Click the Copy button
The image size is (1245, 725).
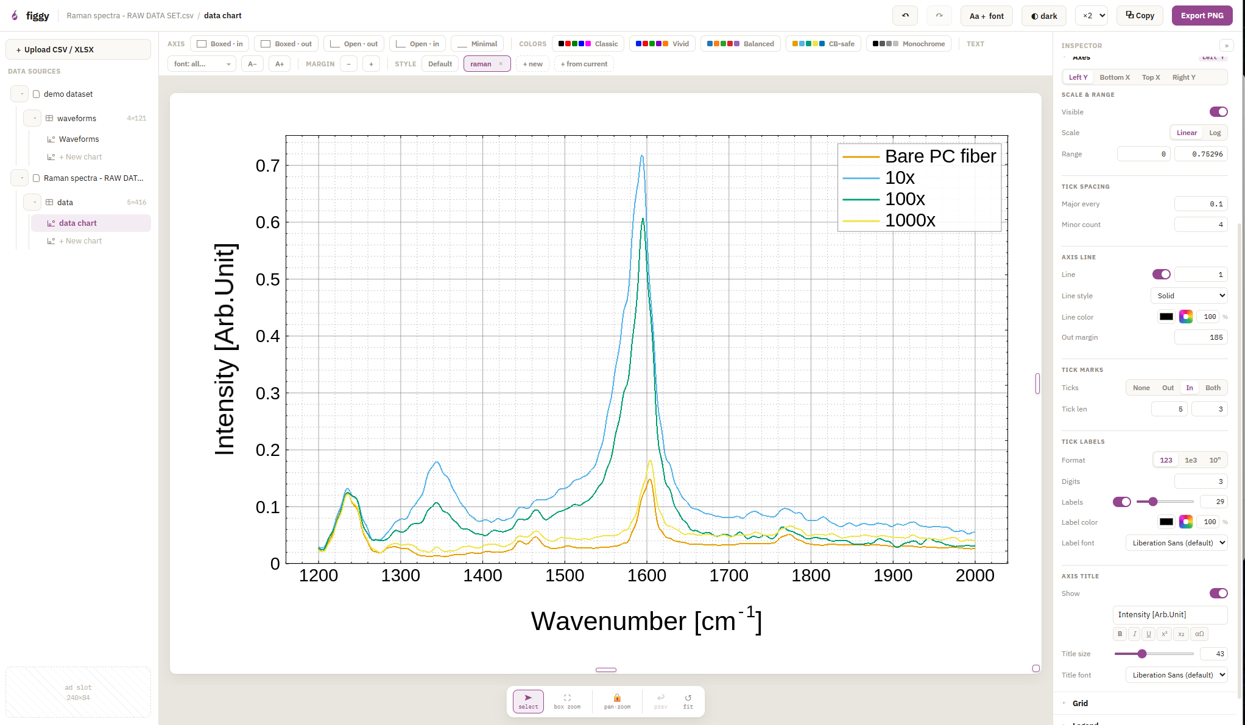pos(1140,16)
